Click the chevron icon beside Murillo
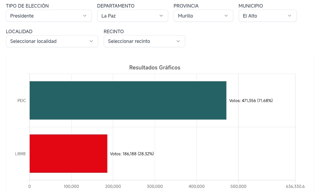The image size is (324, 193). (x=226, y=16)
